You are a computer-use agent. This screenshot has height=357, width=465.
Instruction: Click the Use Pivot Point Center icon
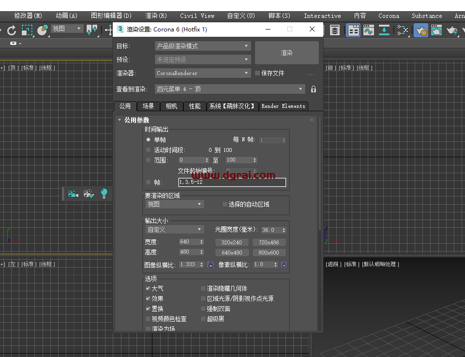pyautogui.click(x=91, y=30)
